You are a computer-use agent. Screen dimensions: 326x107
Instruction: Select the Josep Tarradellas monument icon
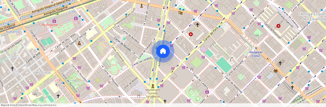[153, 86]
